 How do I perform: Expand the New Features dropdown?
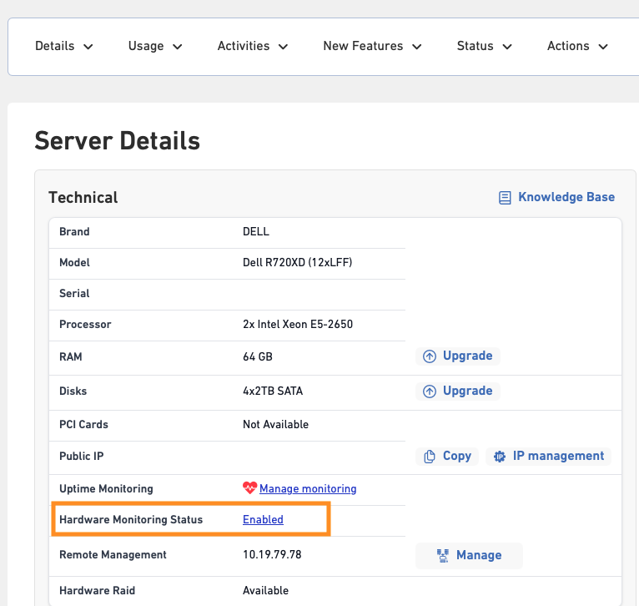tap(372, 46)
